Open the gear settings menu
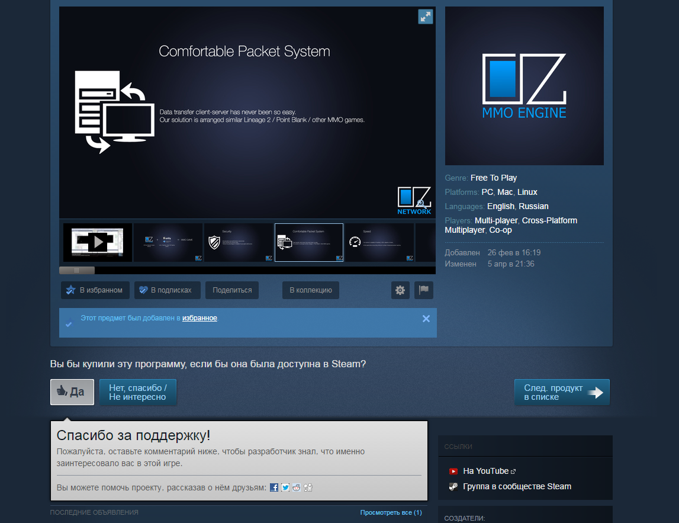 pyautogui.click(x=400, y=290)
